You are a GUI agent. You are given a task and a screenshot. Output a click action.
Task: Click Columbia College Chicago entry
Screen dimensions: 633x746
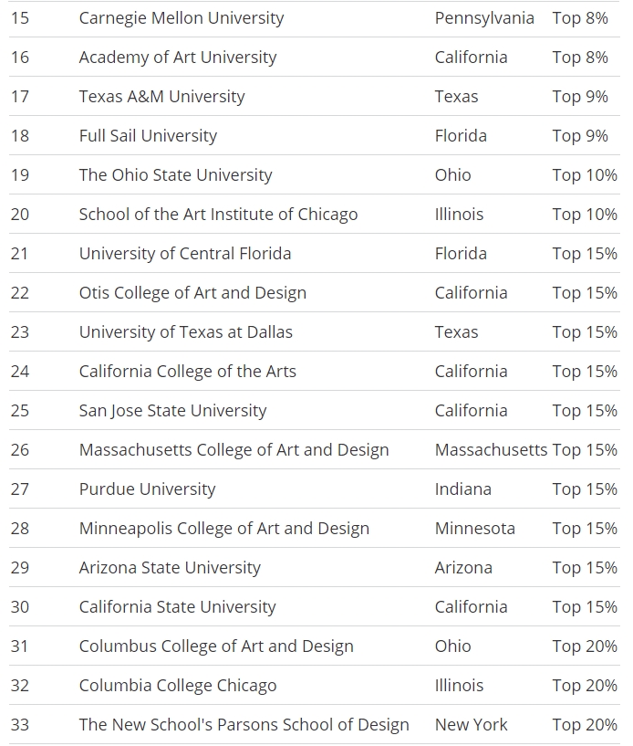point(178,685)
